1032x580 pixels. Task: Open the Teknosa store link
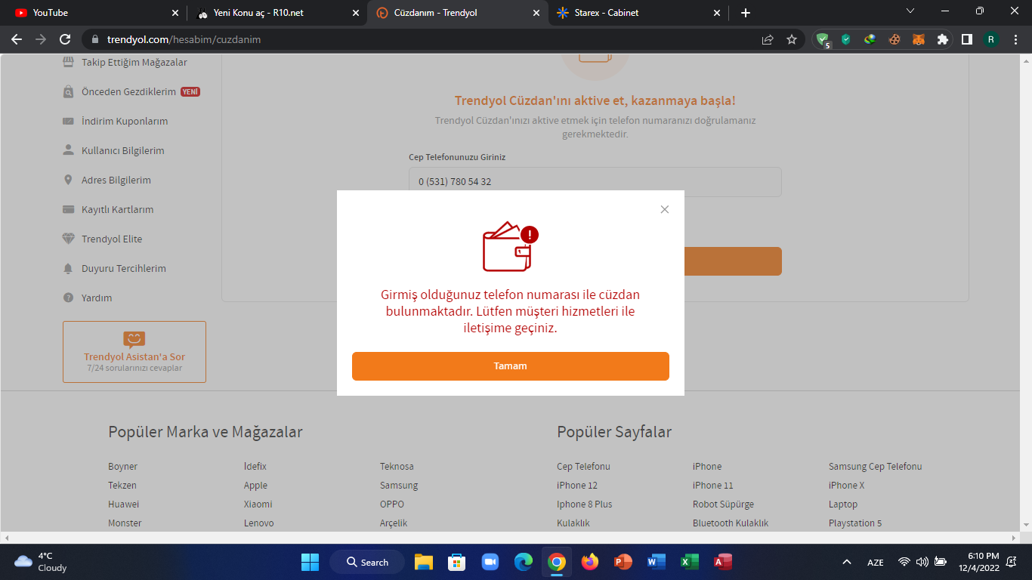click(x=397, y=467)
